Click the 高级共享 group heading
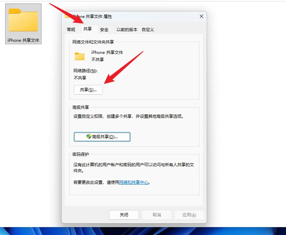Viewport: 286px width, 235px height. [81, 107]
